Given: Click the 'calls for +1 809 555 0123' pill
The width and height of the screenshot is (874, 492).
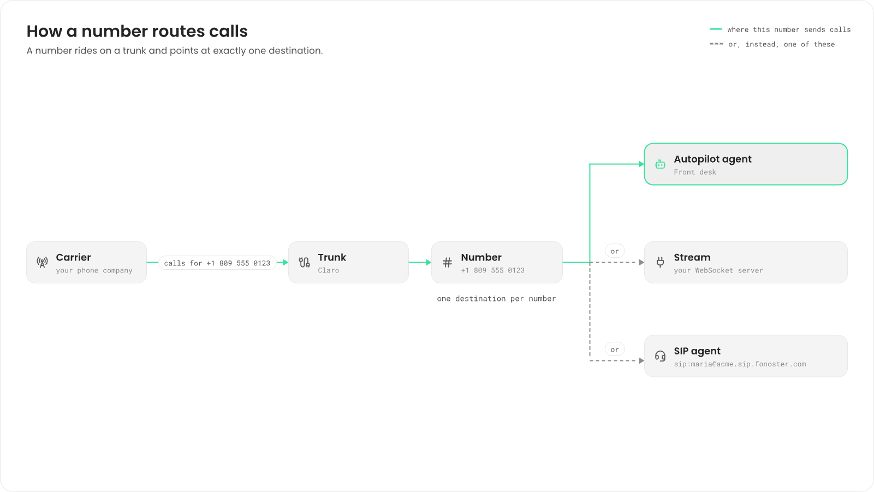Looking at the screenshot, I should (217, 263).
